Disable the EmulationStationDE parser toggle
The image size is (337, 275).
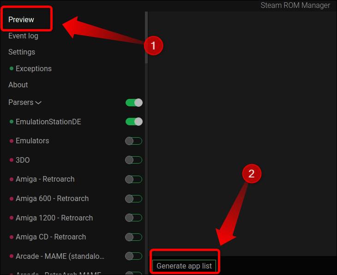(134, 122)
